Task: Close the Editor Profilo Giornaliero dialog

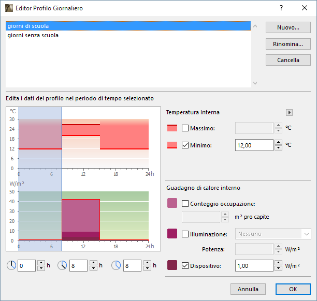Action: pos(305,8)
